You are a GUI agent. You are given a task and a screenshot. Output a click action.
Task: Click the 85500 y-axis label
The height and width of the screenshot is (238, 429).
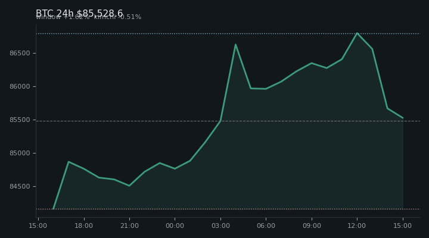(x=20, y=120)
